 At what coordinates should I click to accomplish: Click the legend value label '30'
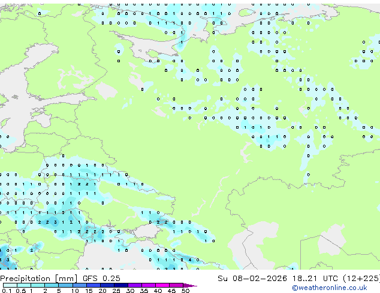[130, 291]
